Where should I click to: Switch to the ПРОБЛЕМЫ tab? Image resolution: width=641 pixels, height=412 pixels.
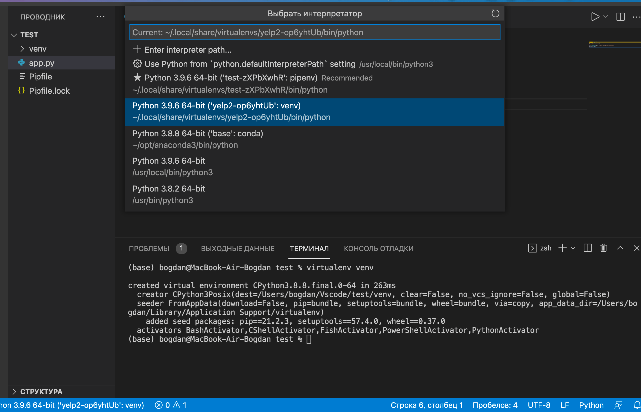[149, 249]
